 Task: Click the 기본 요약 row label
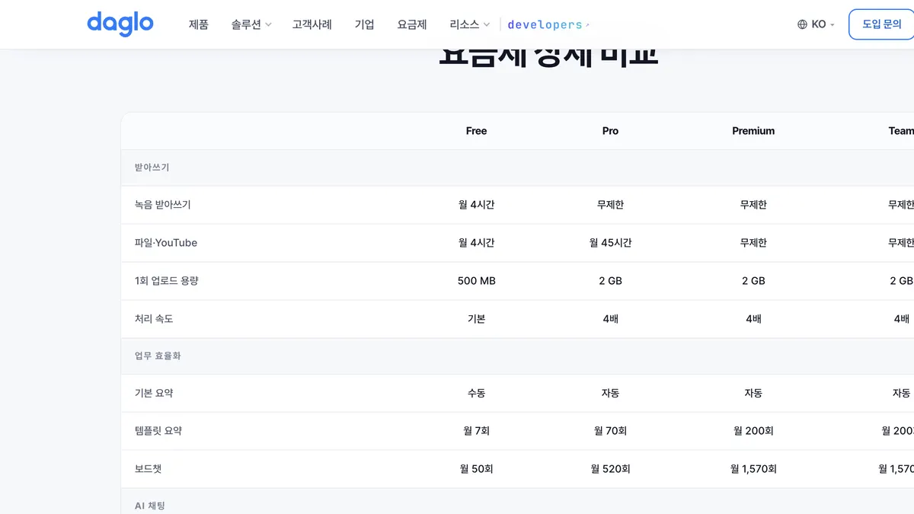pos(154,393)
